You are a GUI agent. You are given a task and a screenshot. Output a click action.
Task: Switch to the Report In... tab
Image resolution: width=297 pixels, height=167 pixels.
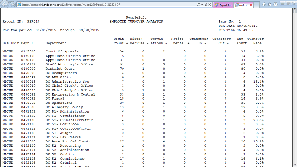tap(224, 5)
